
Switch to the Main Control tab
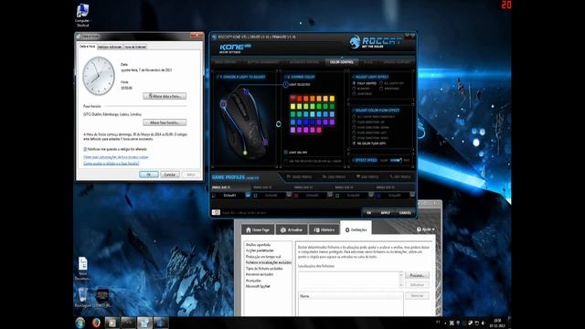pyautogui.click(x=226, y=62)
